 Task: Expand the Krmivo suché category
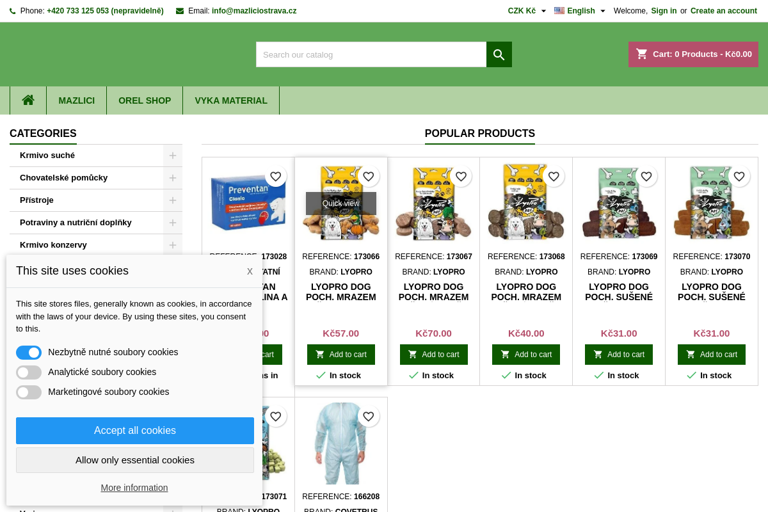173,156
